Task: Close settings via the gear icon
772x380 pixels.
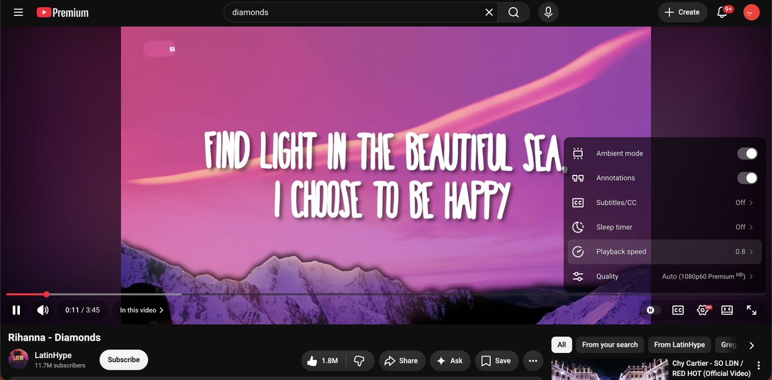Action: [703, 310]
